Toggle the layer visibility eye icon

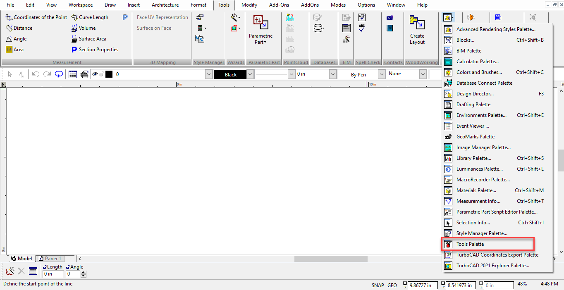coord(95,74)
